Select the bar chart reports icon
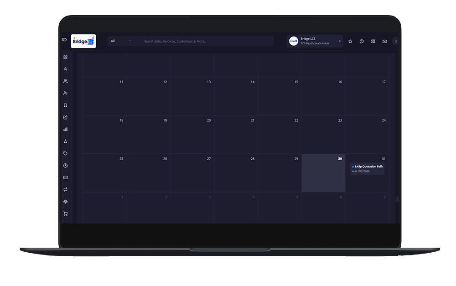Screen dimensions: 456x286 (65, 129)
